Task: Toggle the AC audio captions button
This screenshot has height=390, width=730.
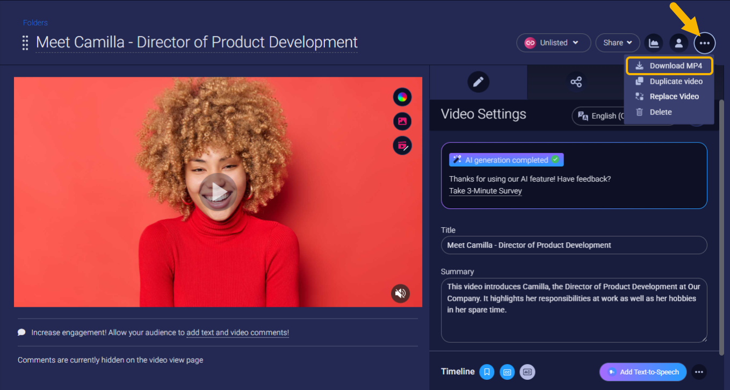Action: click(527, 372)
